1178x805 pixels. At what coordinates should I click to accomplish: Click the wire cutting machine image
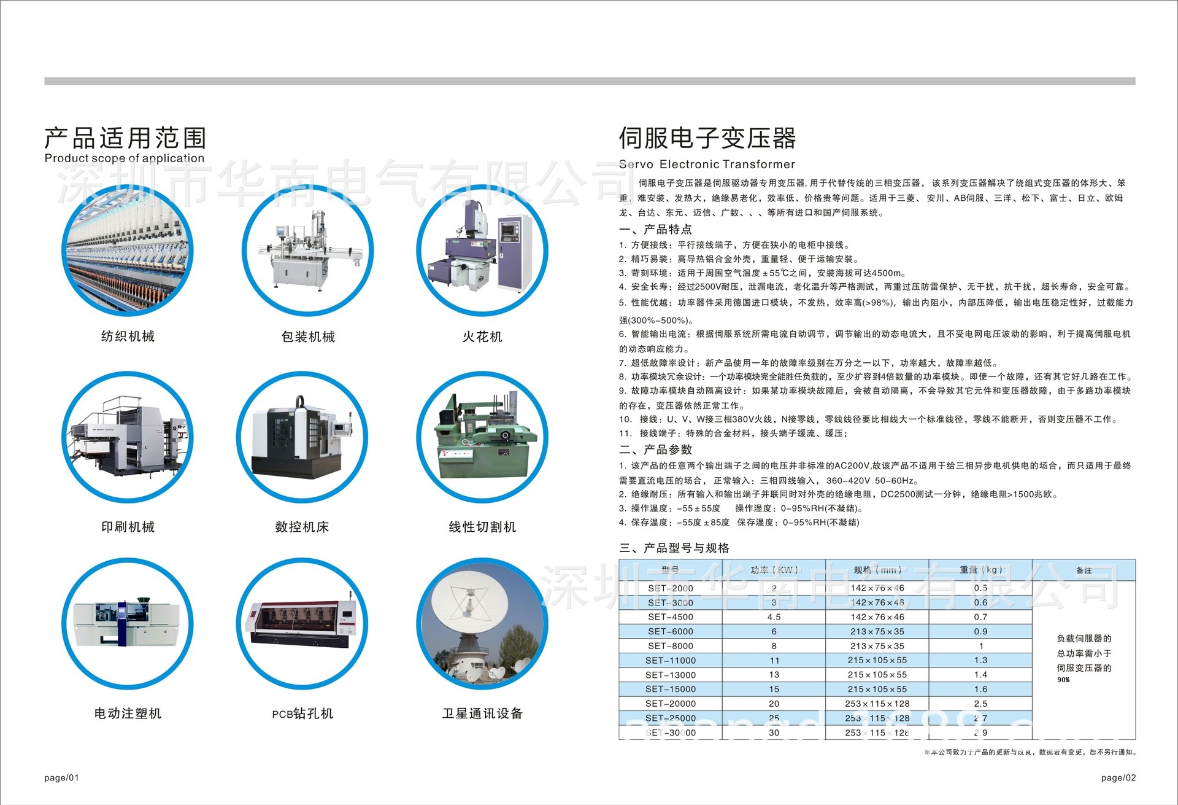pos(482,437)
